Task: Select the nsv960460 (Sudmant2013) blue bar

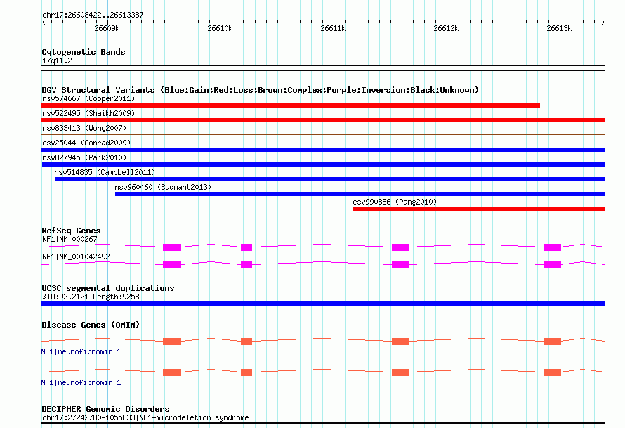Action: 360,194
